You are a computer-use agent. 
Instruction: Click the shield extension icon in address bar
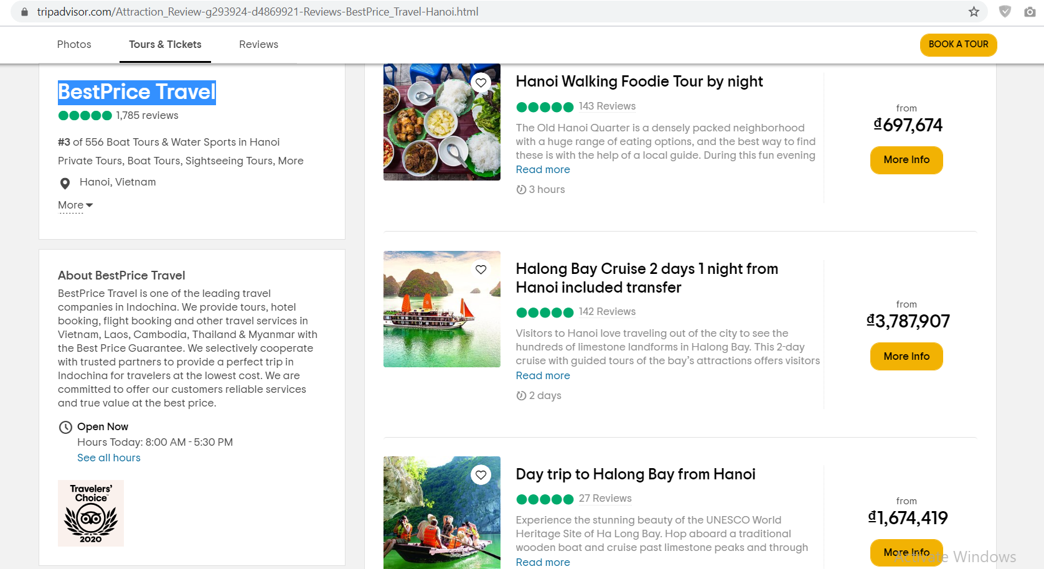[x=1005, y=12]
